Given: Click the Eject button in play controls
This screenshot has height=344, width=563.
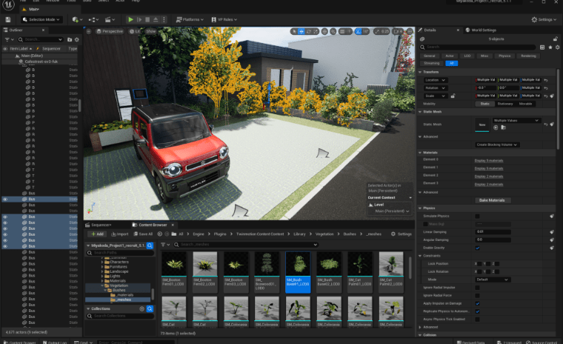Looking at the screenshot, I should click(156, 19).
